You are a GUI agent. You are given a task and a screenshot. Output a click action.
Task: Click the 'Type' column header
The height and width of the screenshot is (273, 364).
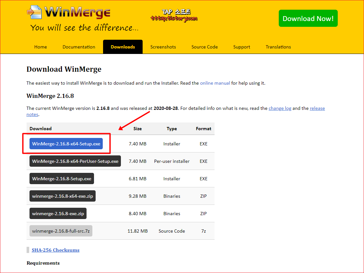point(172,129)
